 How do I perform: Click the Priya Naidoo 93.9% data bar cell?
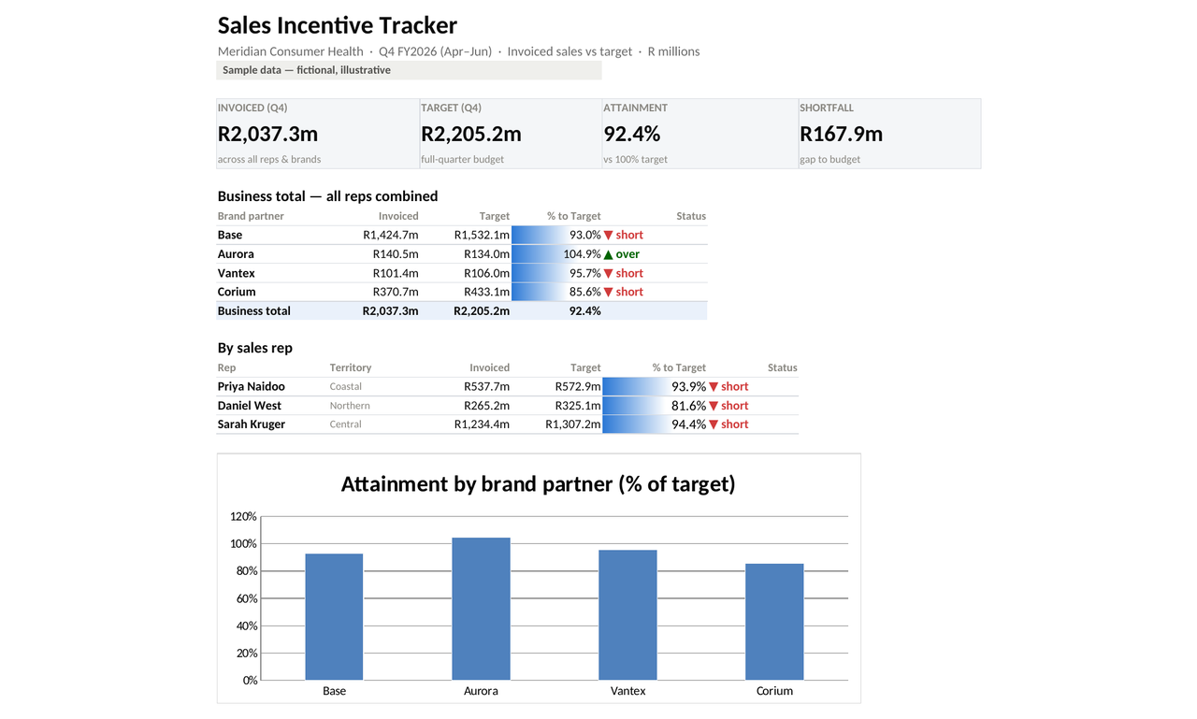pyautogui.click(x=656, y=386)
